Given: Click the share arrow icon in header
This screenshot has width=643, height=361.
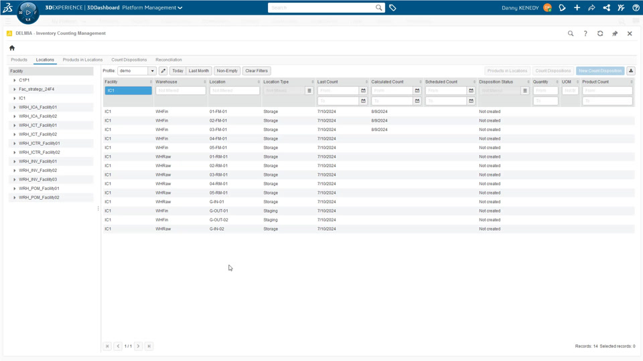Looking at the screenshot, I should (591, 7).
